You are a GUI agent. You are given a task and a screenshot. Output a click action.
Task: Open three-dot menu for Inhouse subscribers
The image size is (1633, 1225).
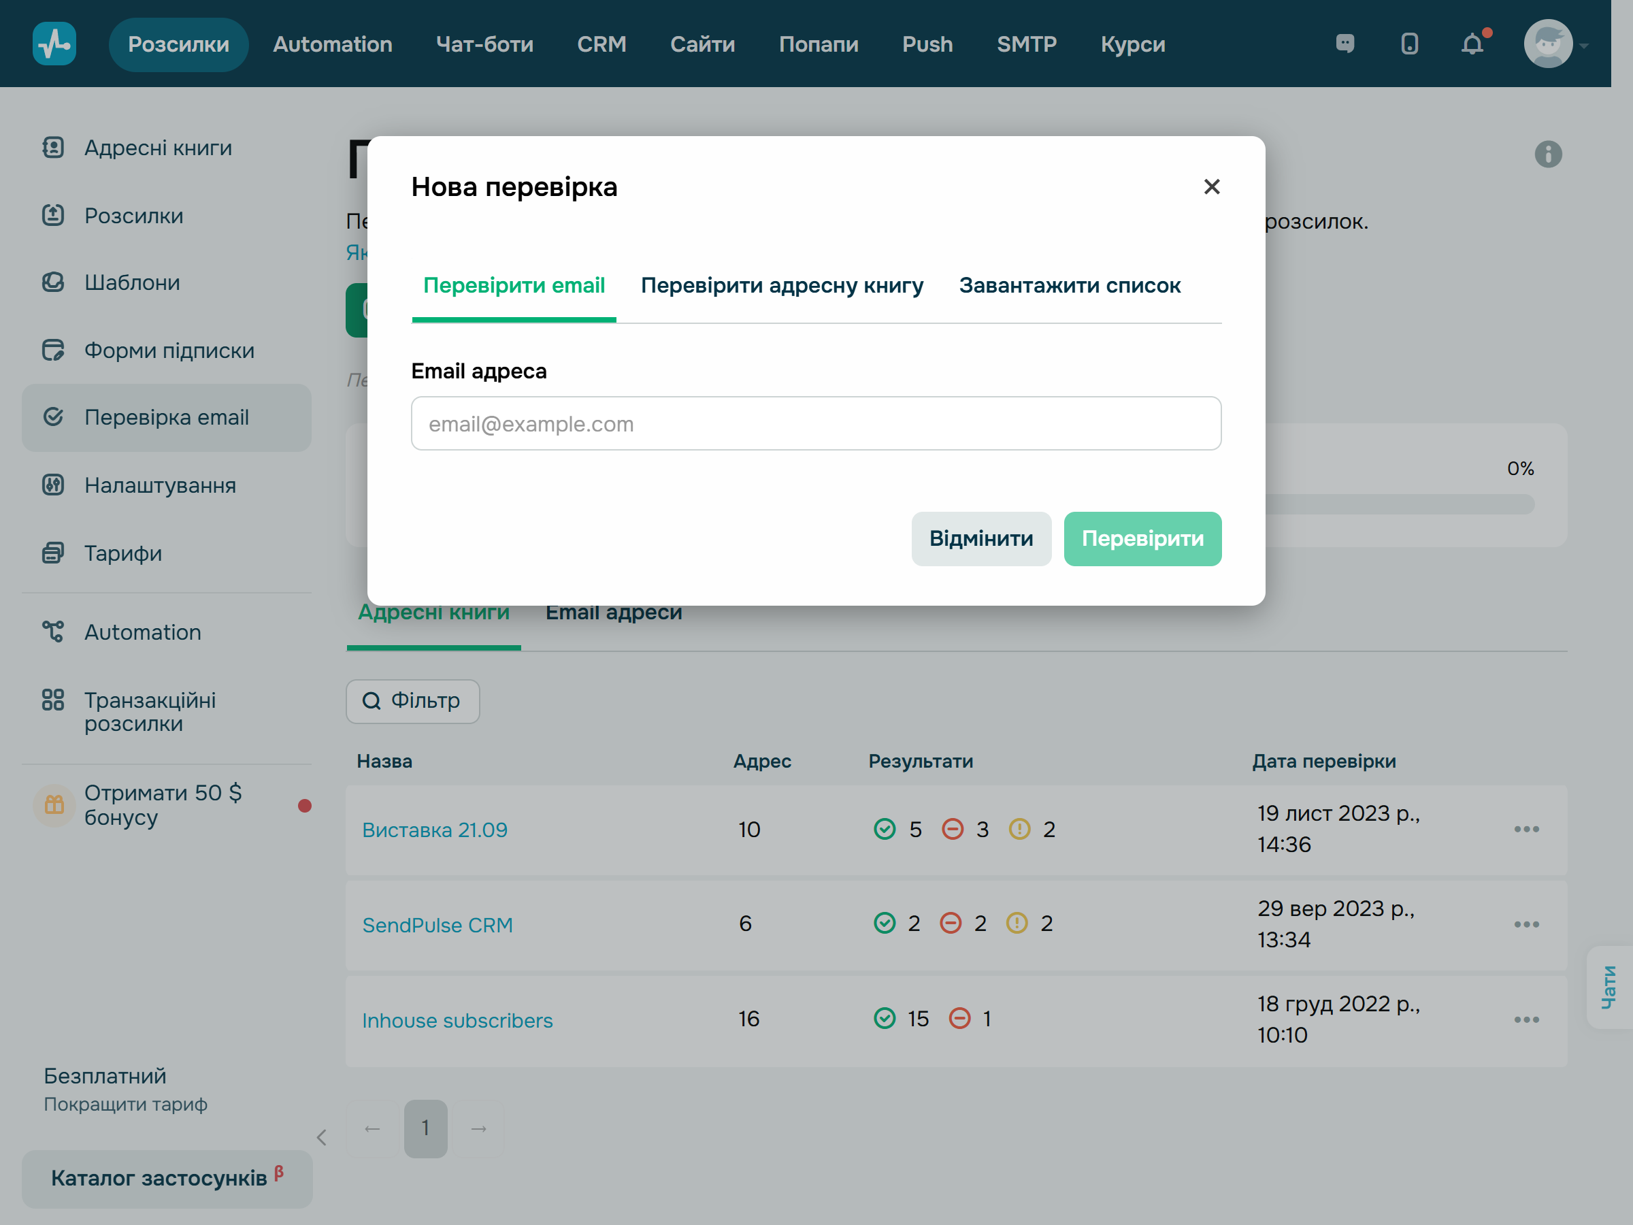pos(1526,1019)
